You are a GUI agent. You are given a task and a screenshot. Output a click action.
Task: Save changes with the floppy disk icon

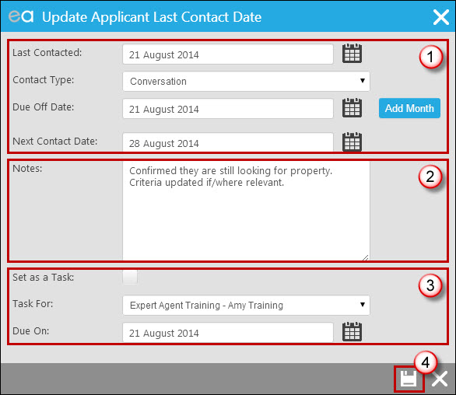click(x=409, y=379)
